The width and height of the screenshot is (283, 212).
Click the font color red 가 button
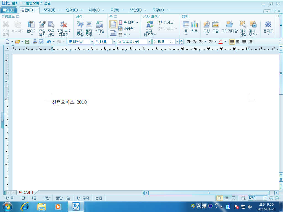tap(220, 42)
